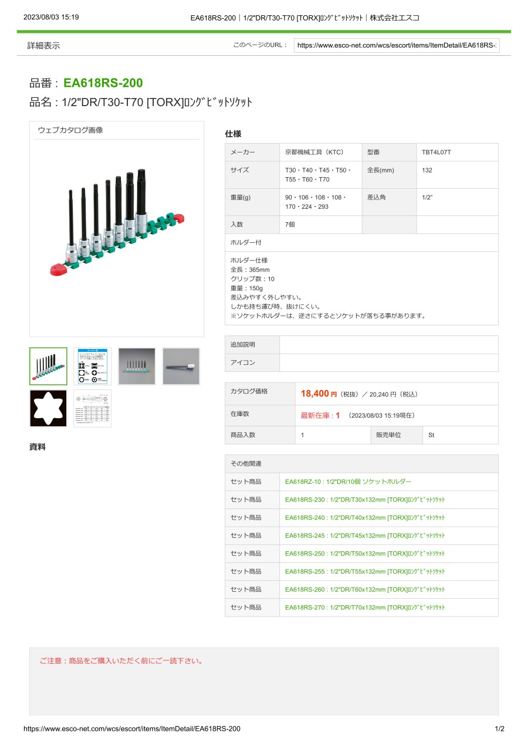Screen dimensions: 528x746
Task: Visit the EA618RS-260 T60 product link
Action: pyautogui.click(x=365, y=589)
